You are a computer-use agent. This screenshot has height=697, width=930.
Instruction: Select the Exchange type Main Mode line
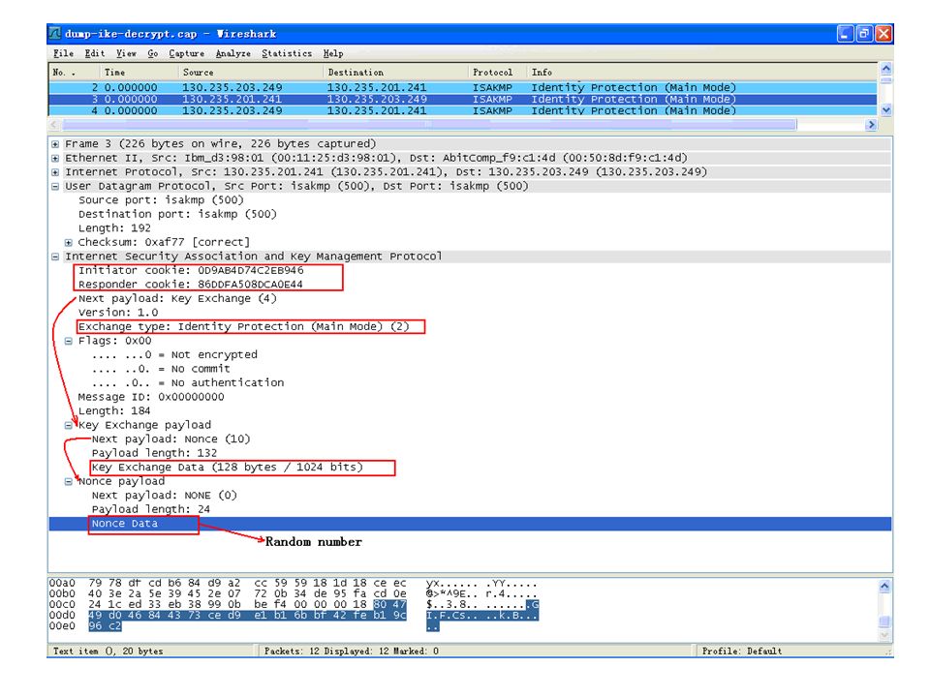point(244,326)
